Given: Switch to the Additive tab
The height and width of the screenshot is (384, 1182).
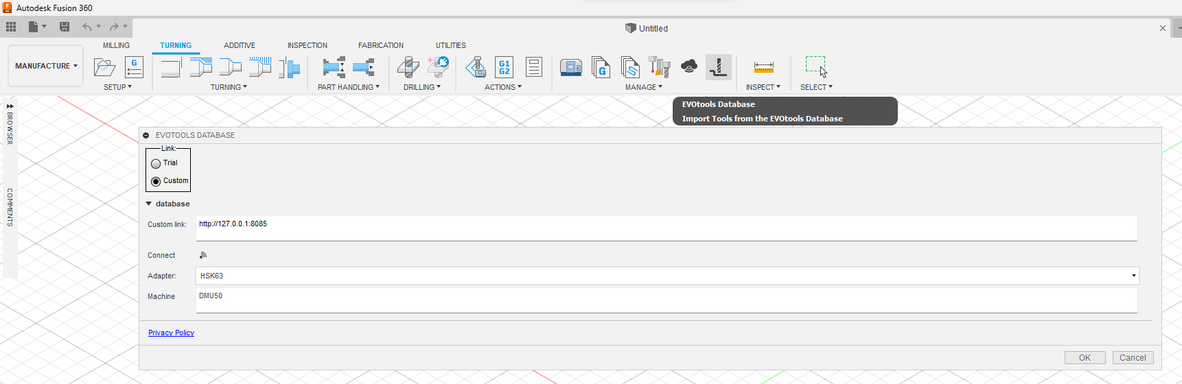Looking at the screenshot, I should click(x=240, y=45).
